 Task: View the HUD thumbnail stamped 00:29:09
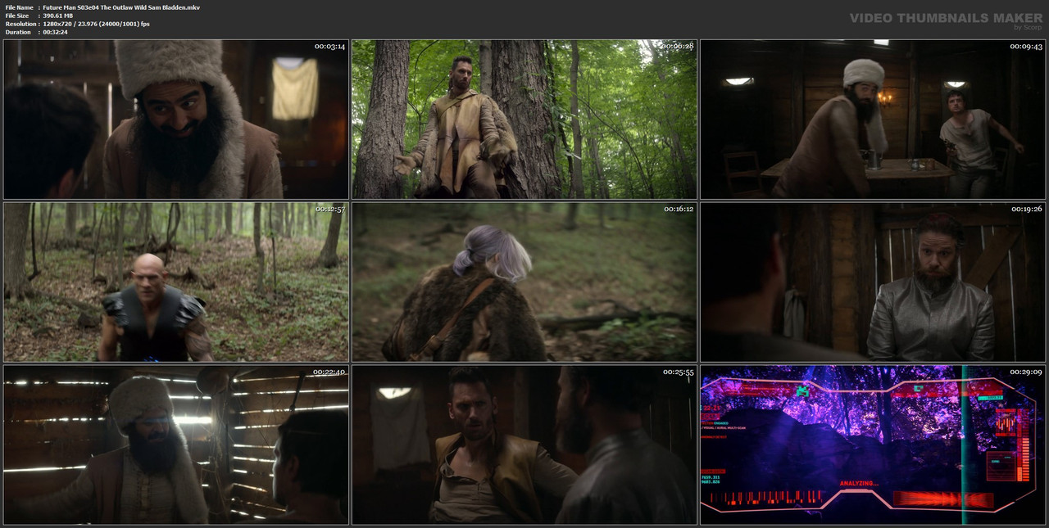[x=873, y=445]
